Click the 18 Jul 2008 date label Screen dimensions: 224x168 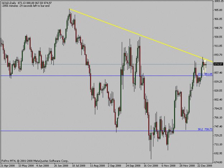pos(79,165)
